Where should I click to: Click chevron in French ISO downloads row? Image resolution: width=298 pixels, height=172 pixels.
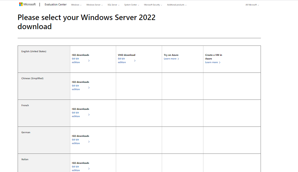(89, 115)
